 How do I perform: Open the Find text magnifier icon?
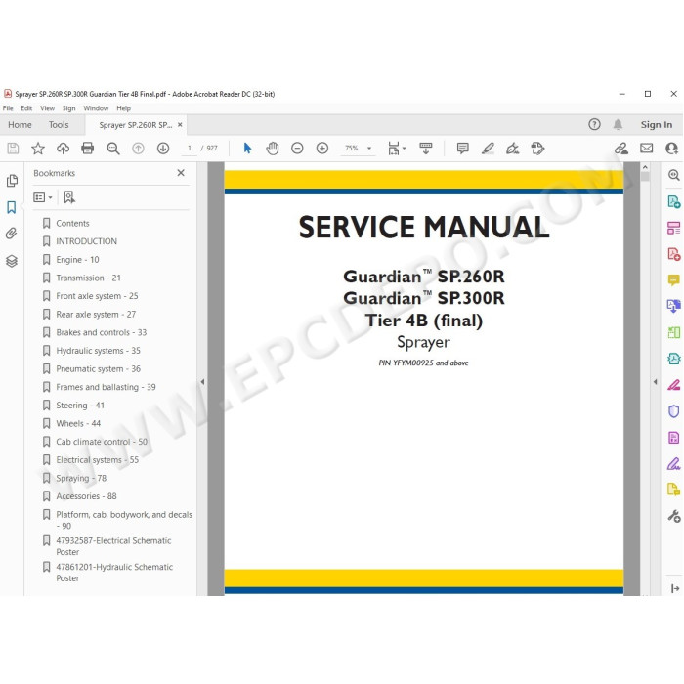pos(113,149)
